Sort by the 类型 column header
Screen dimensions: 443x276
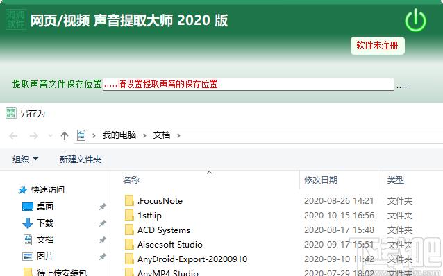click(396, 180)
